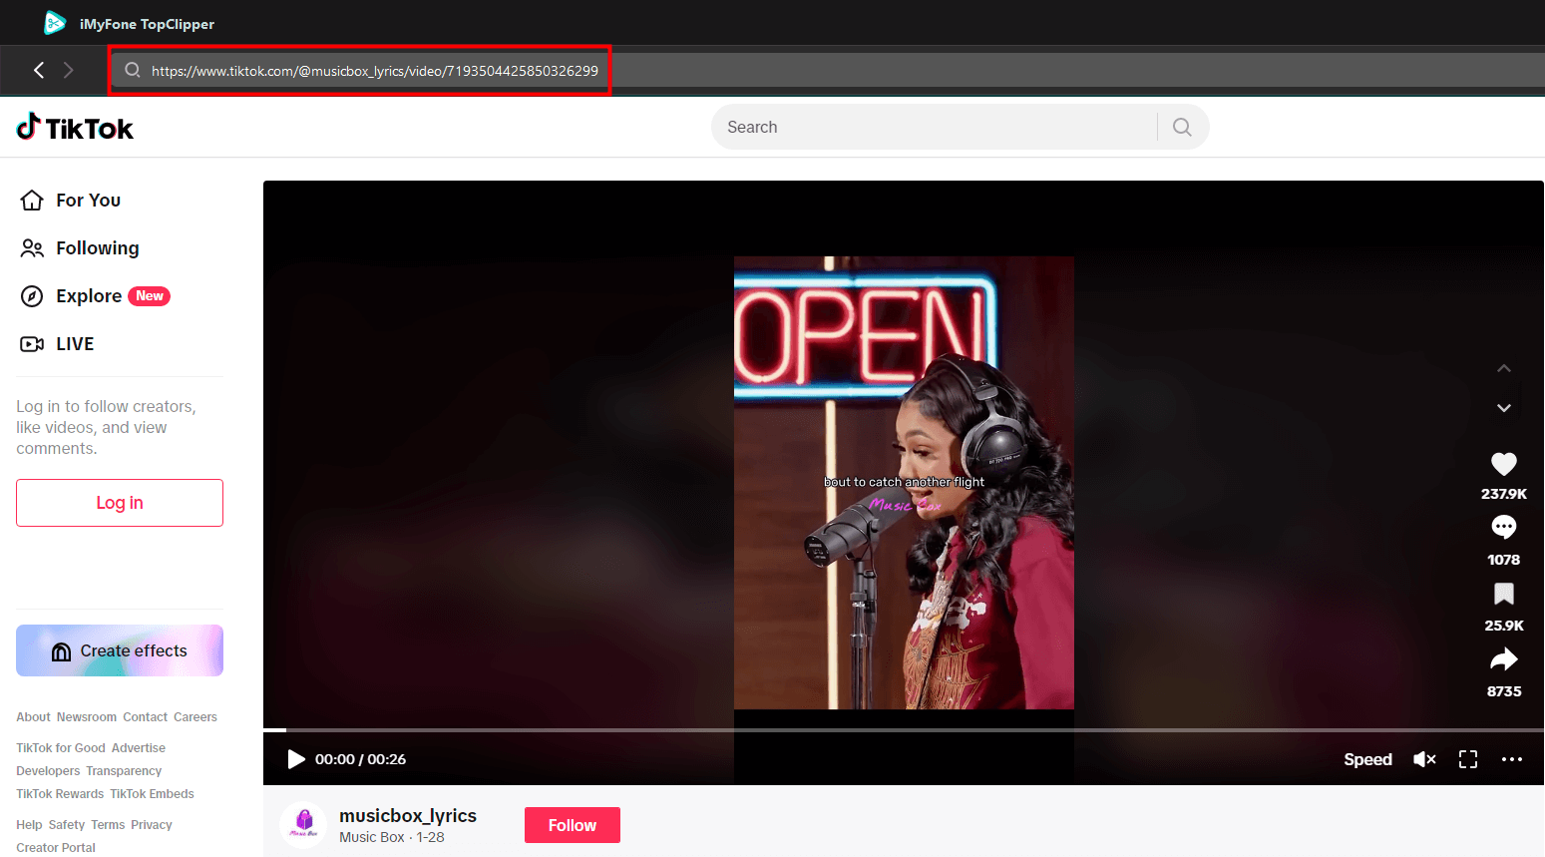Open the Help link
Screen dimensions: 1545x857
(x=29, y=825)
